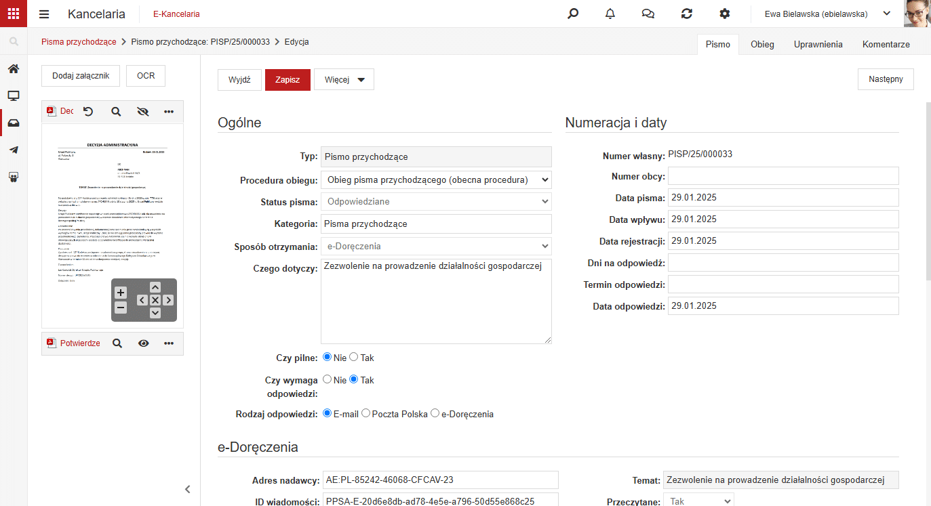This screenshot has height=506, width=931.
Task: Zoom in with the plus preview button
Action: [x=121, y=293]
